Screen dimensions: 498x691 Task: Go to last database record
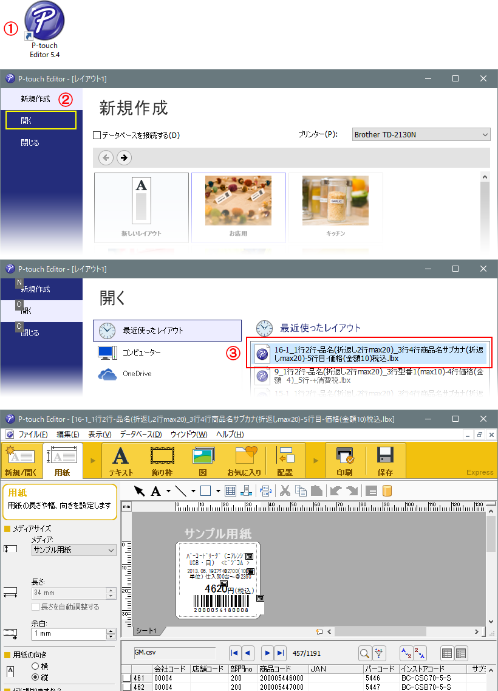(280, 653)
